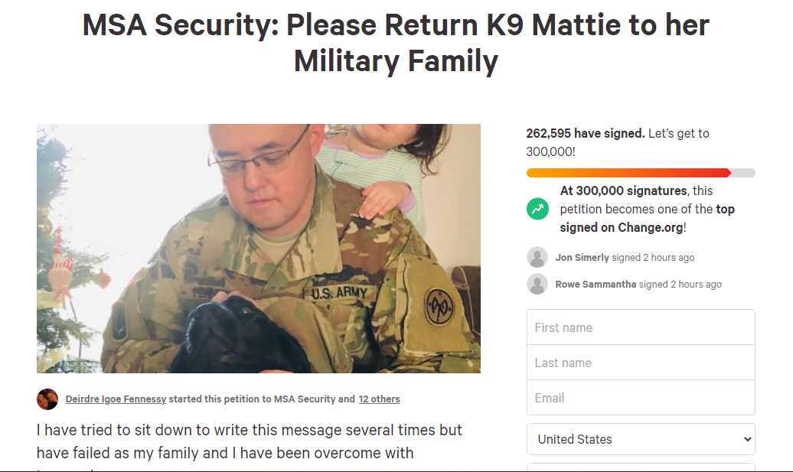Click Jon Simerly's avatar icon
793x472 pixels.
coord(537,257)
